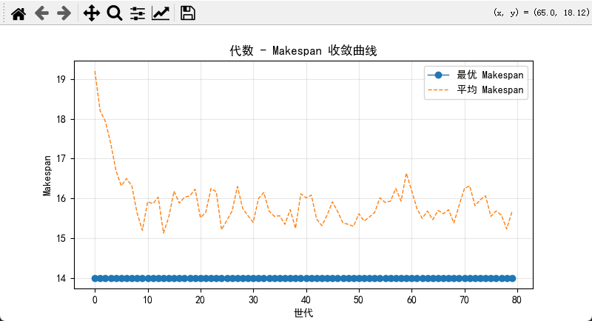This screenshot has width=592, height=321.
Task: Toggle the Pan axes tool
Action: pos(91,13)
